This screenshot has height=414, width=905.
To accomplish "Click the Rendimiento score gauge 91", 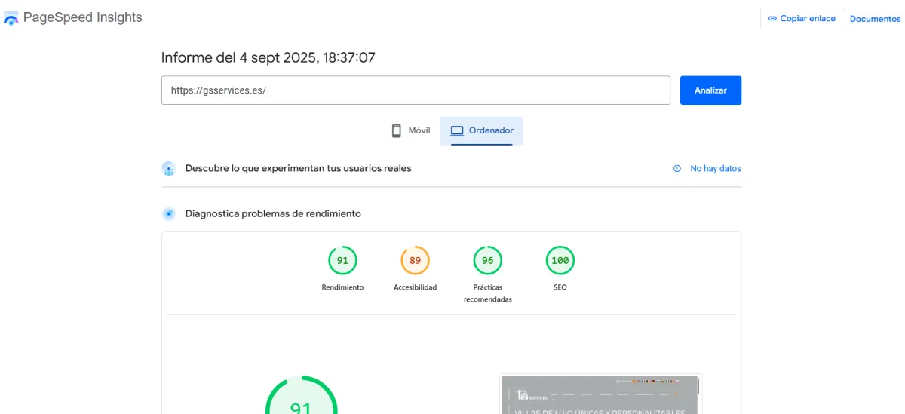I will click(x=342, y=261).
